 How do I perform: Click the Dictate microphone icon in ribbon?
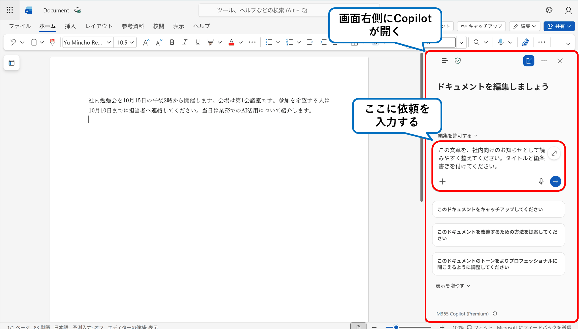click(501, 42)
